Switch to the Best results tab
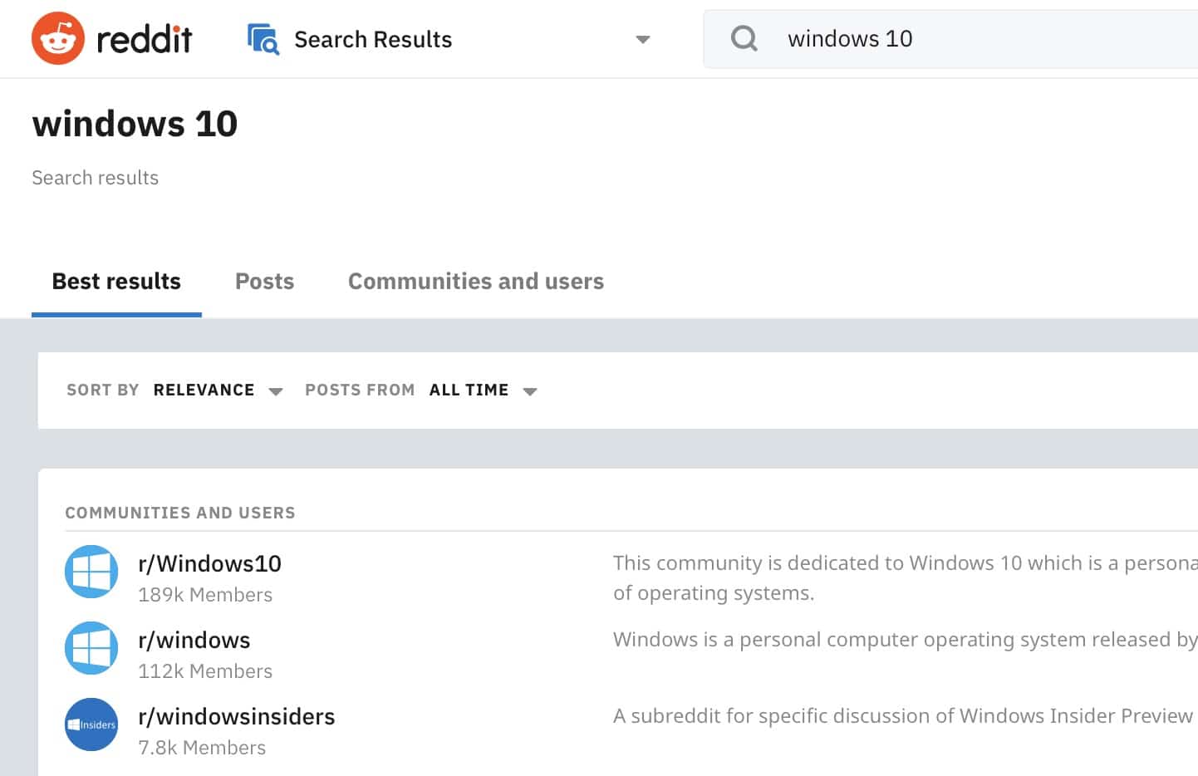 tap(116, 282)
